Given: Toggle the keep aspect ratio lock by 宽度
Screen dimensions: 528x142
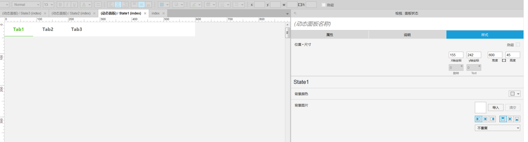Looking at the screenshot, I should pos(504,60).
